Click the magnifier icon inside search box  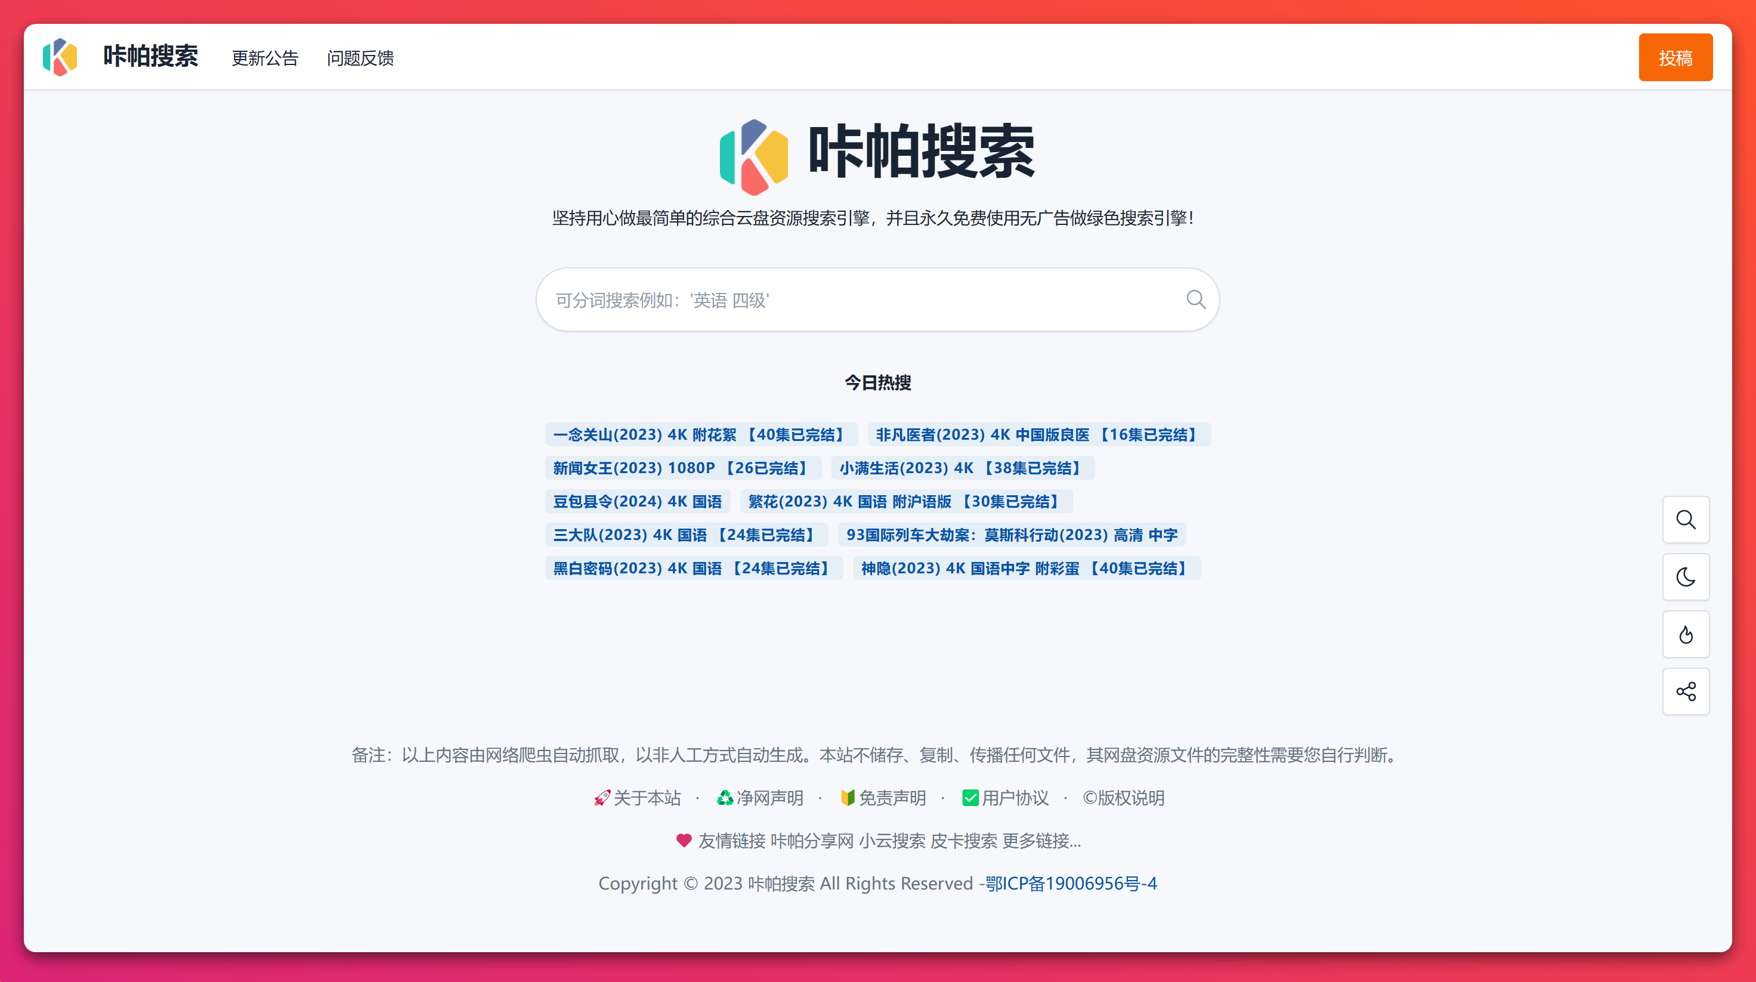(x=1196, y=299)
